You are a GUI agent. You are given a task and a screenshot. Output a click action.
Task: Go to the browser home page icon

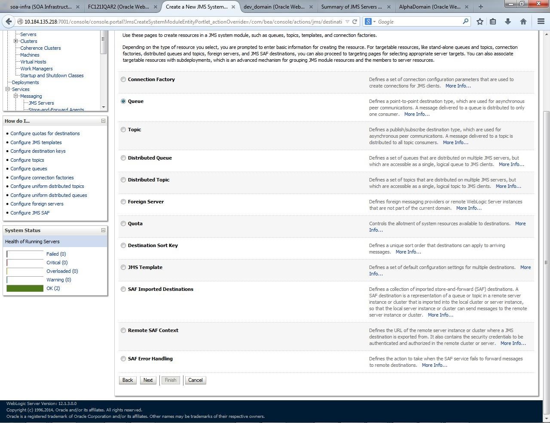(x=523, y=21)
